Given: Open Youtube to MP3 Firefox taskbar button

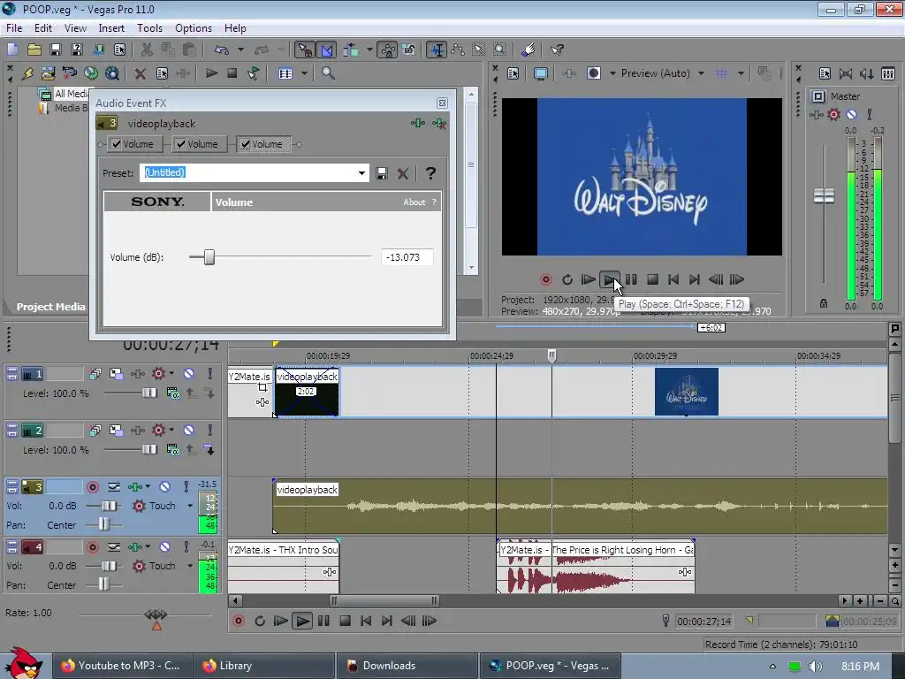Looking at the screenshot, I should click(121, 666).
